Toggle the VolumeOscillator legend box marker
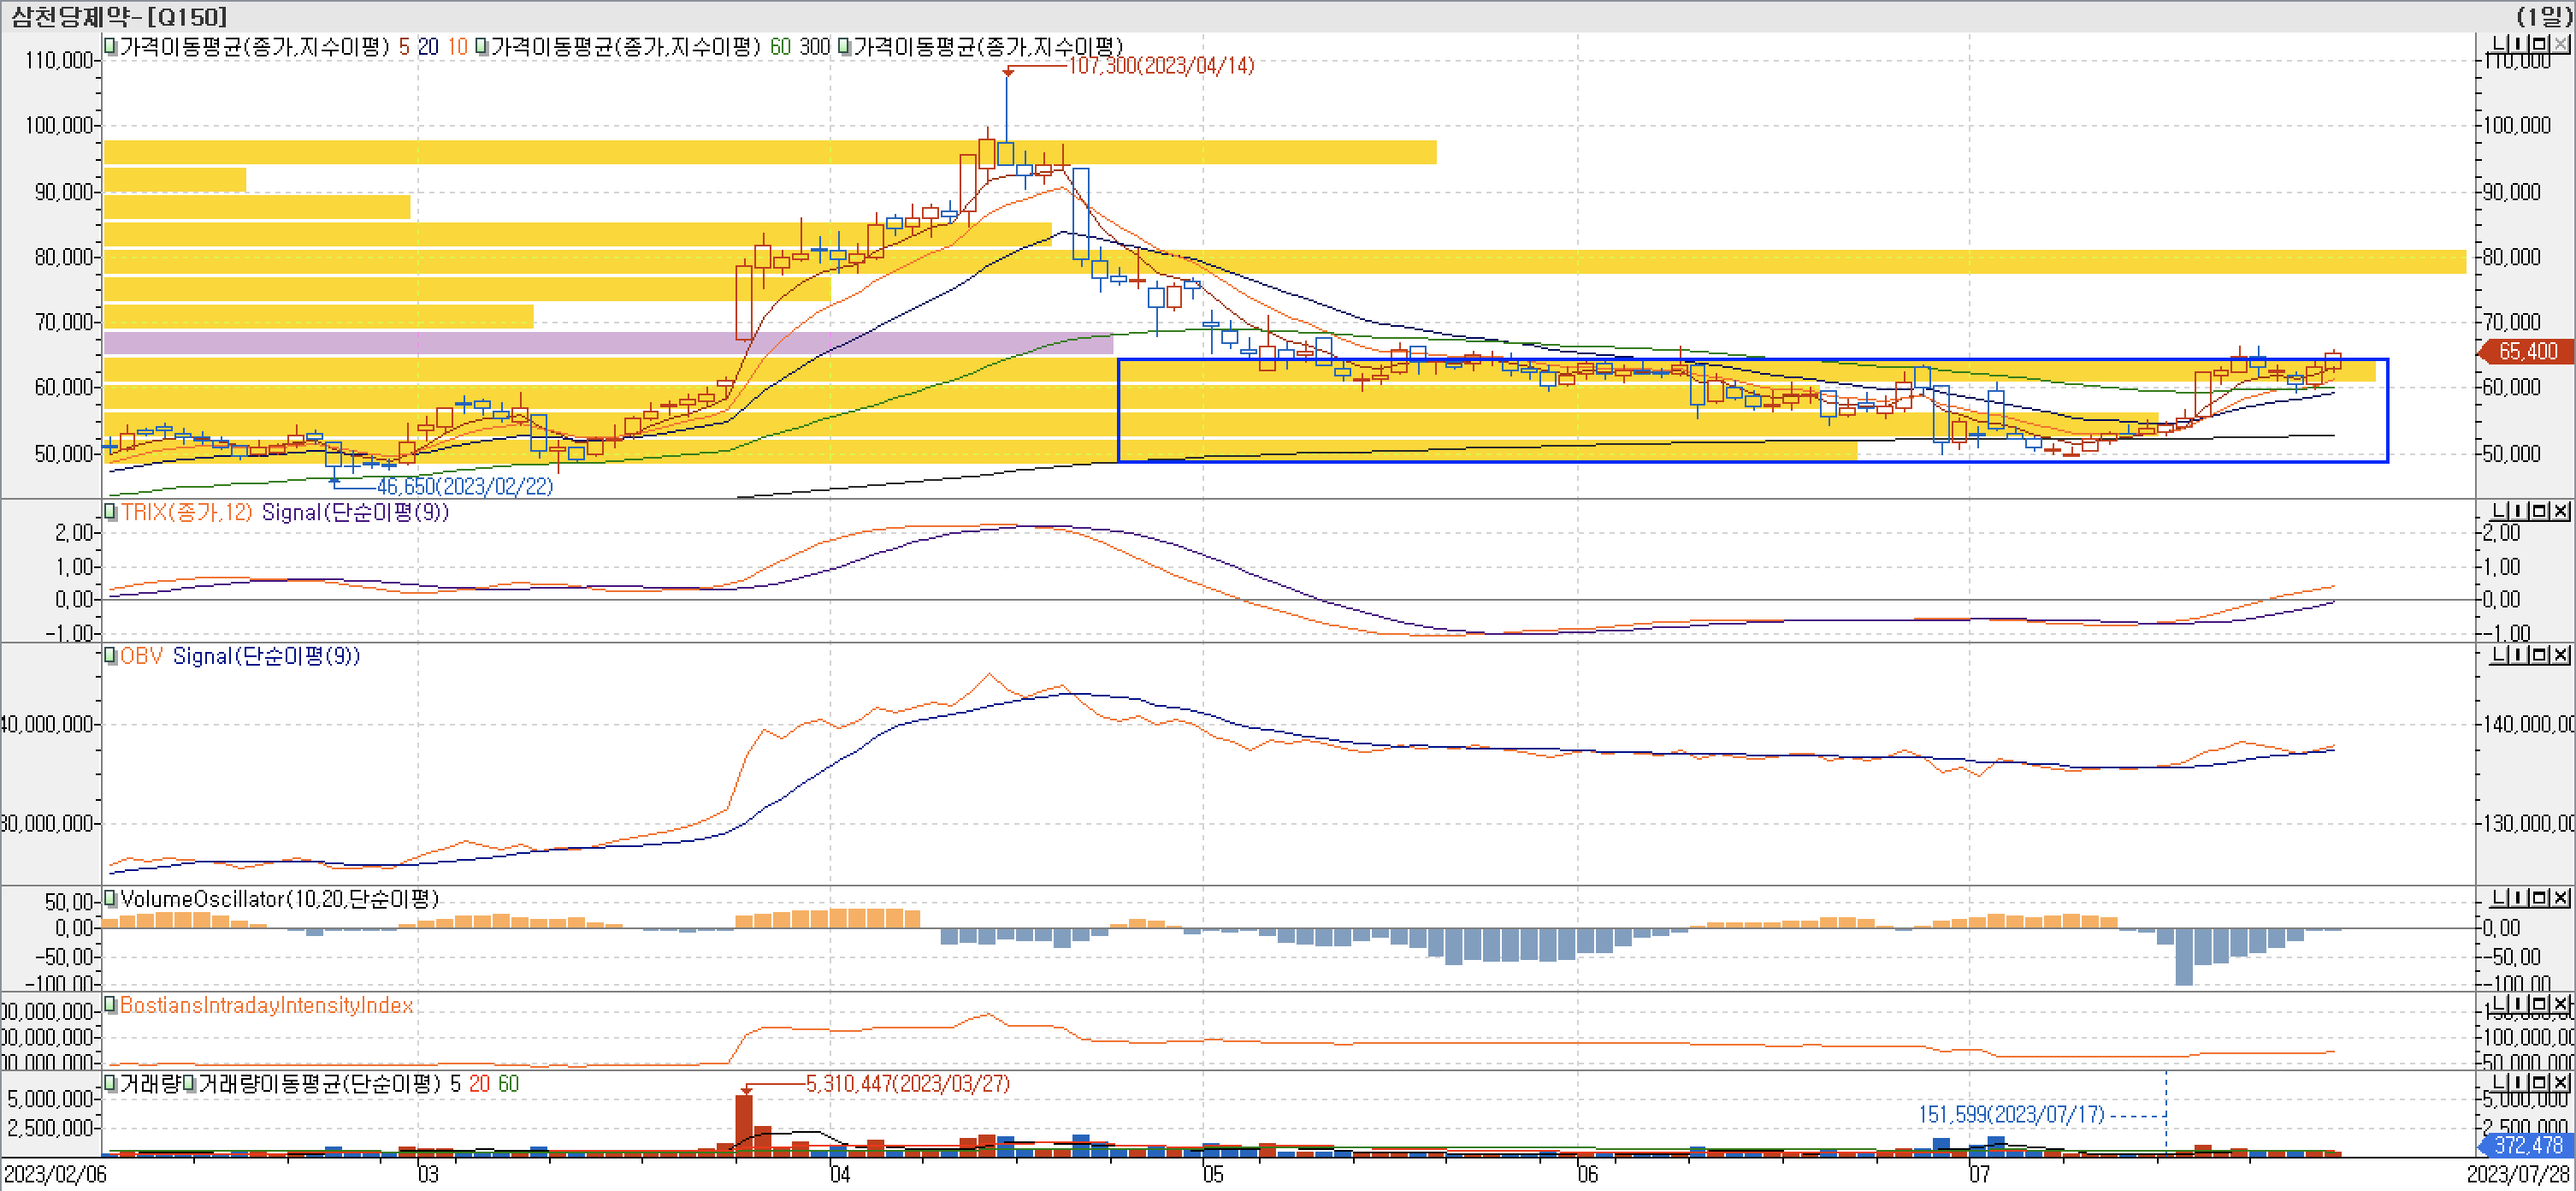 tap(111, 898)
